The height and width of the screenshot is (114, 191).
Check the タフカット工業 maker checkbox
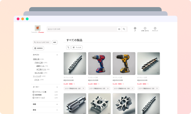coord(34,92)
